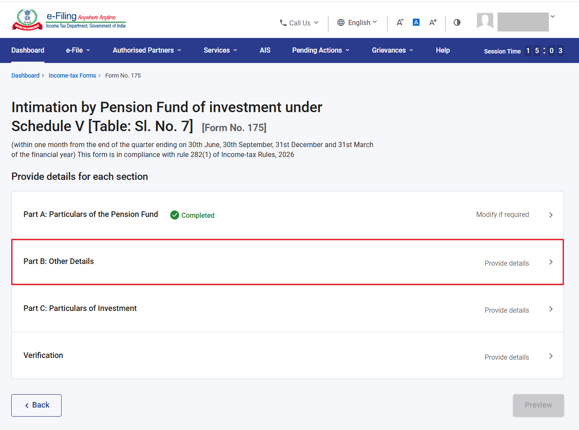Screen dimensions: 579x430
Task: Decrease the font size with A- icon
Action: (400, 22)
